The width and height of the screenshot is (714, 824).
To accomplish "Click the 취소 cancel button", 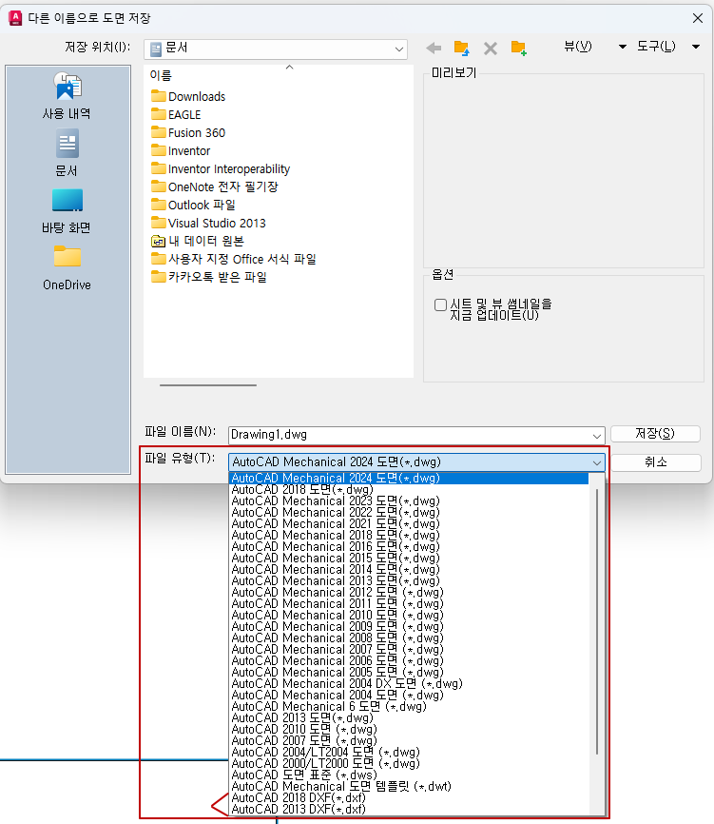I will [x=655, y=461].
